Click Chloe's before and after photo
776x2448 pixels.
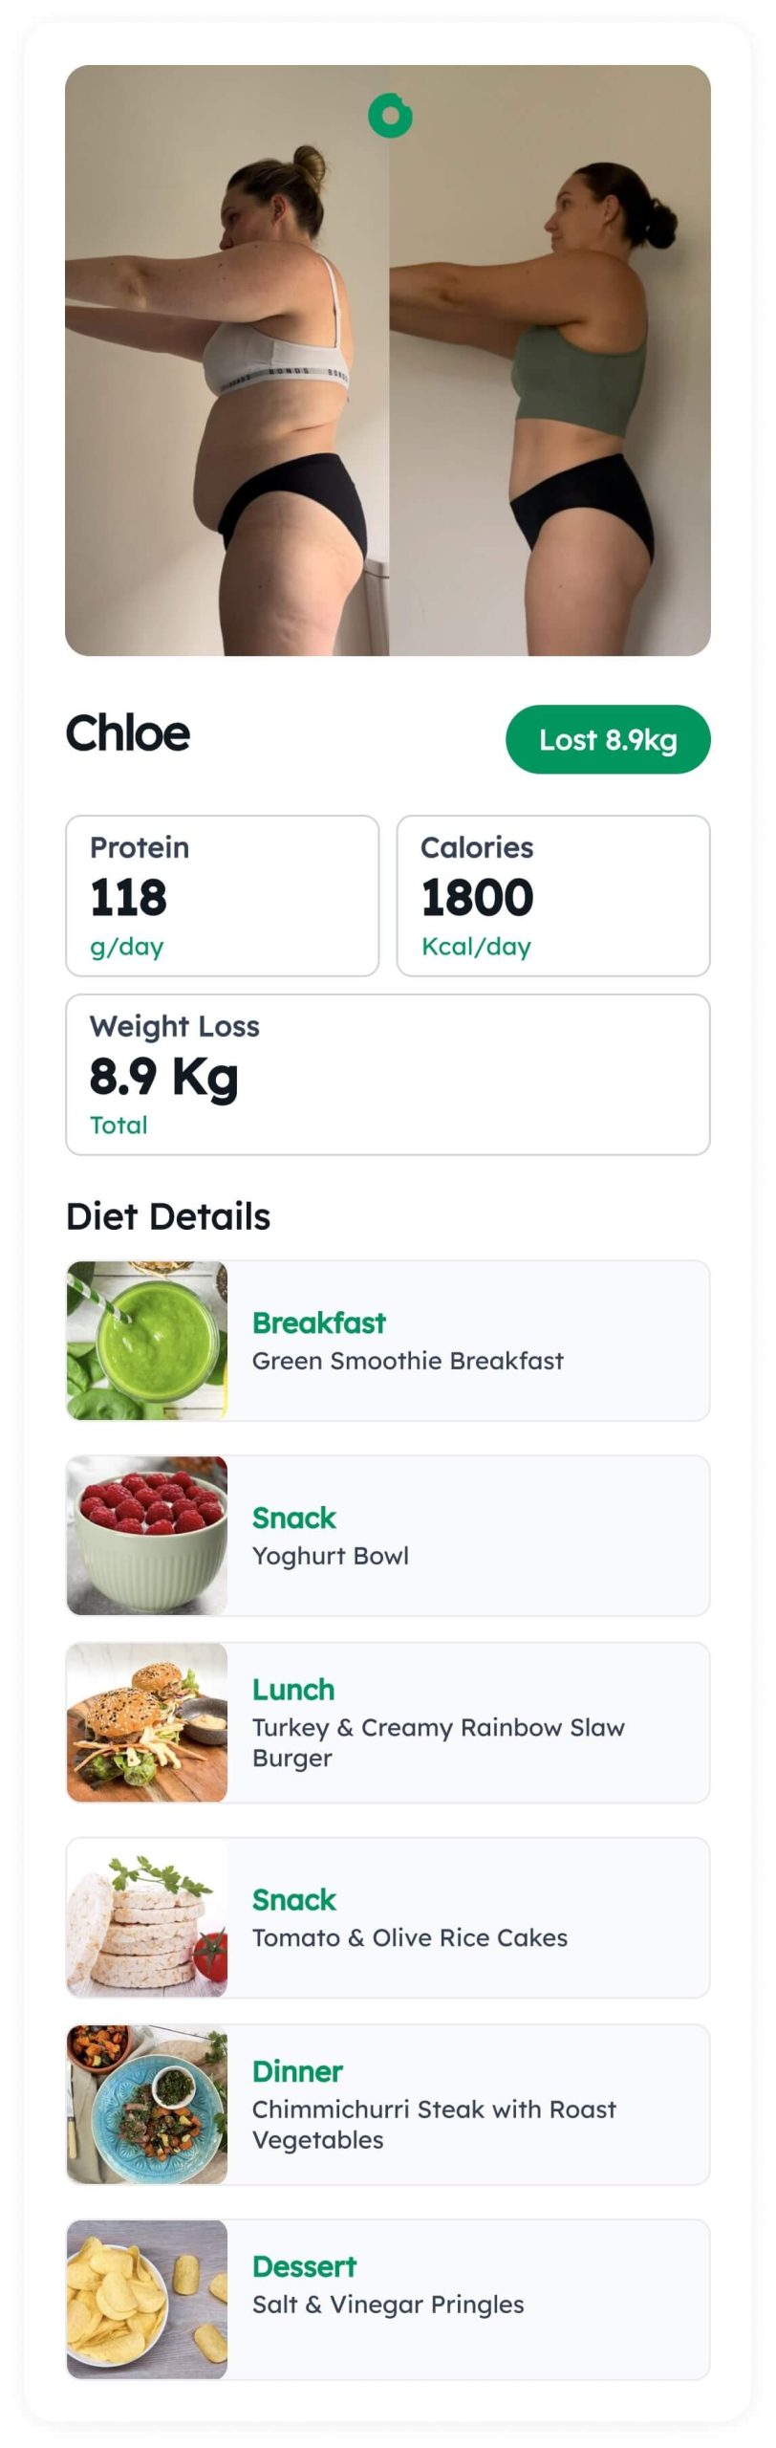pos(388,361)
